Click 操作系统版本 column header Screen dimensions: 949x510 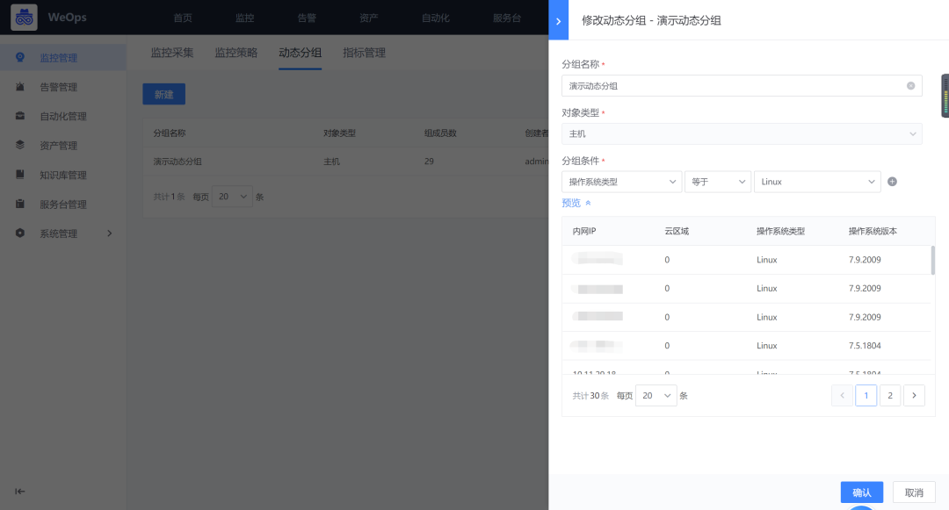[x=873, y=231]
